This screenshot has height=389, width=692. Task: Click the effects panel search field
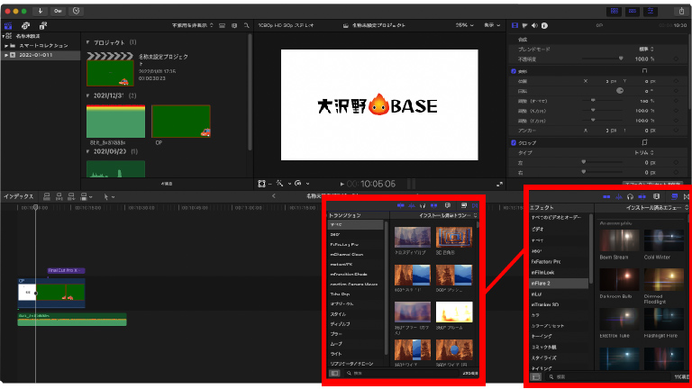point(609,376)
